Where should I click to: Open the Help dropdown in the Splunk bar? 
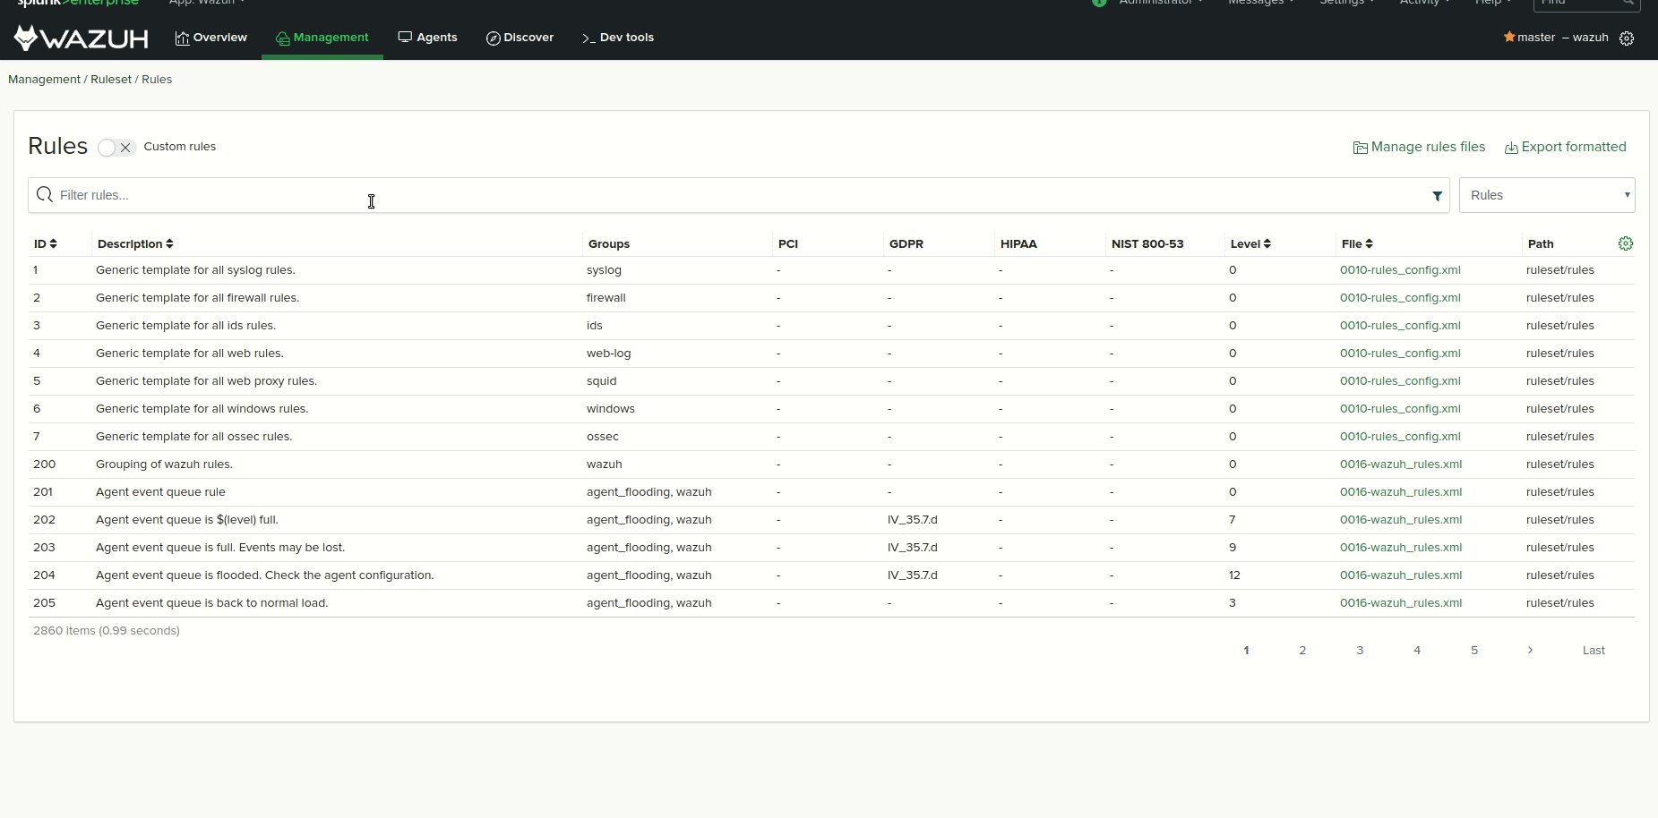click(x=1490, y=3)
